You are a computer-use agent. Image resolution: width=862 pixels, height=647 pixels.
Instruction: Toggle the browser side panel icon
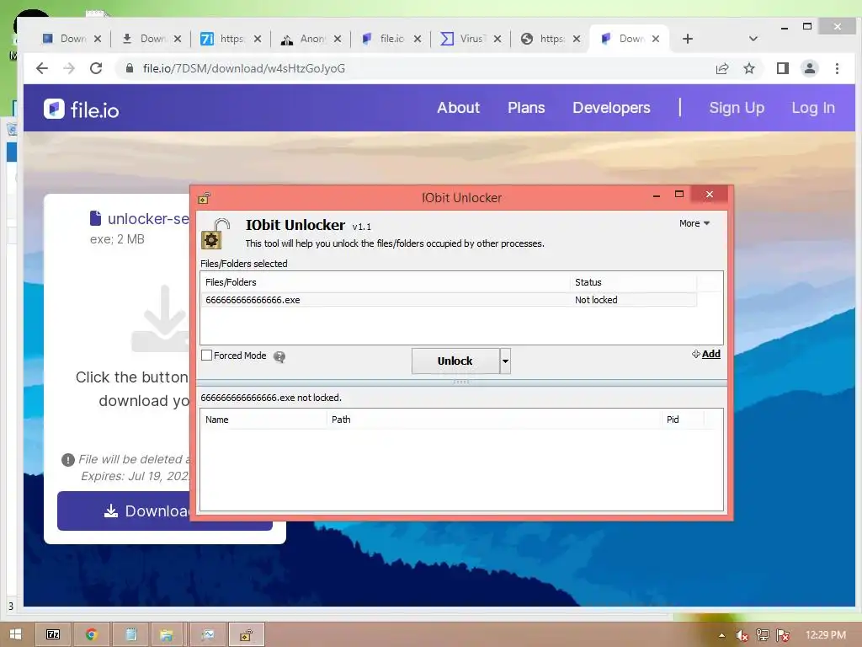(782, 68)
